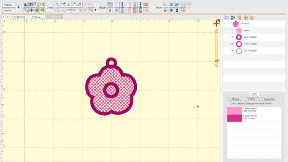
Task: Select the Lace object row
Action: [254, 30]
